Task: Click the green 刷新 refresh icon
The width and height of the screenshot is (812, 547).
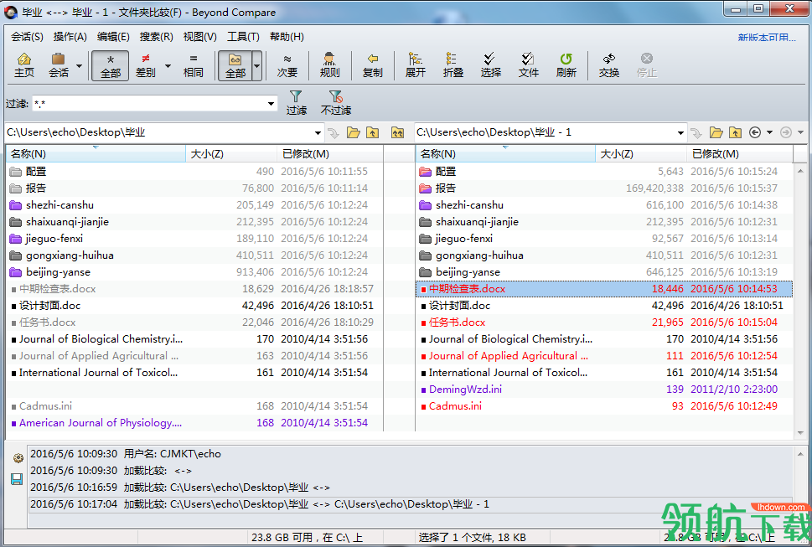Action: pos(566,65)
